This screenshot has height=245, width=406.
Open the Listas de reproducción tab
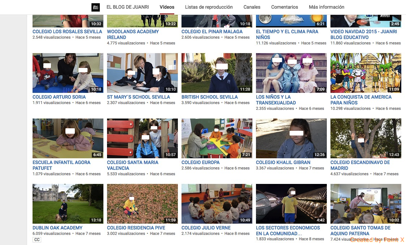pyautogui.click(x=209, y=7)
